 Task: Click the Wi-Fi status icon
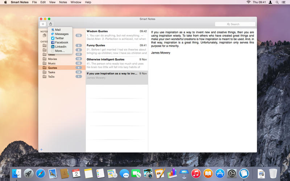pyautogui.click(x=249, y=2)
